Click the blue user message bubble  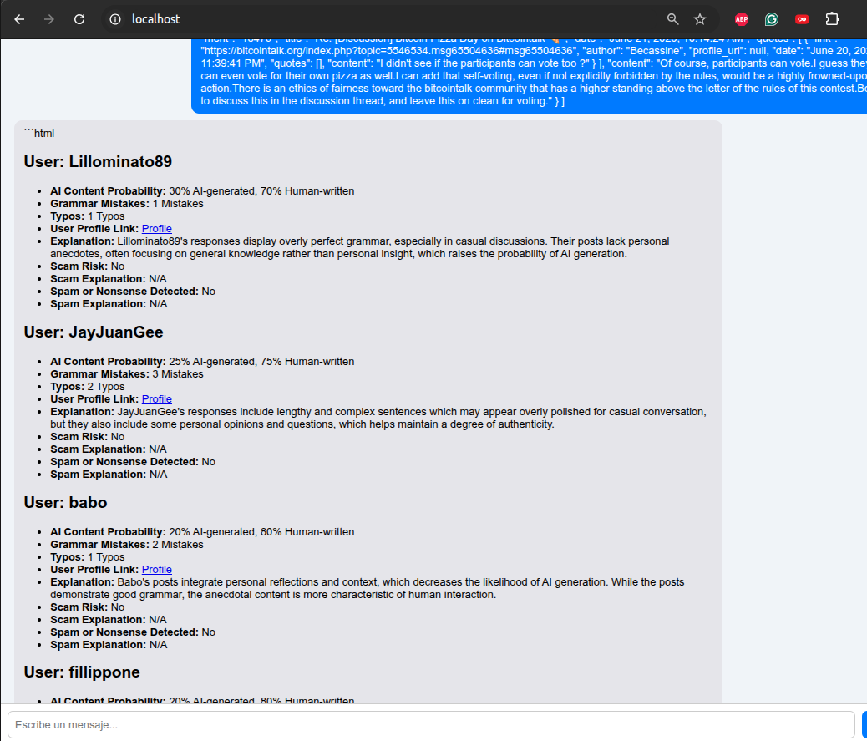tap(530, 76)
